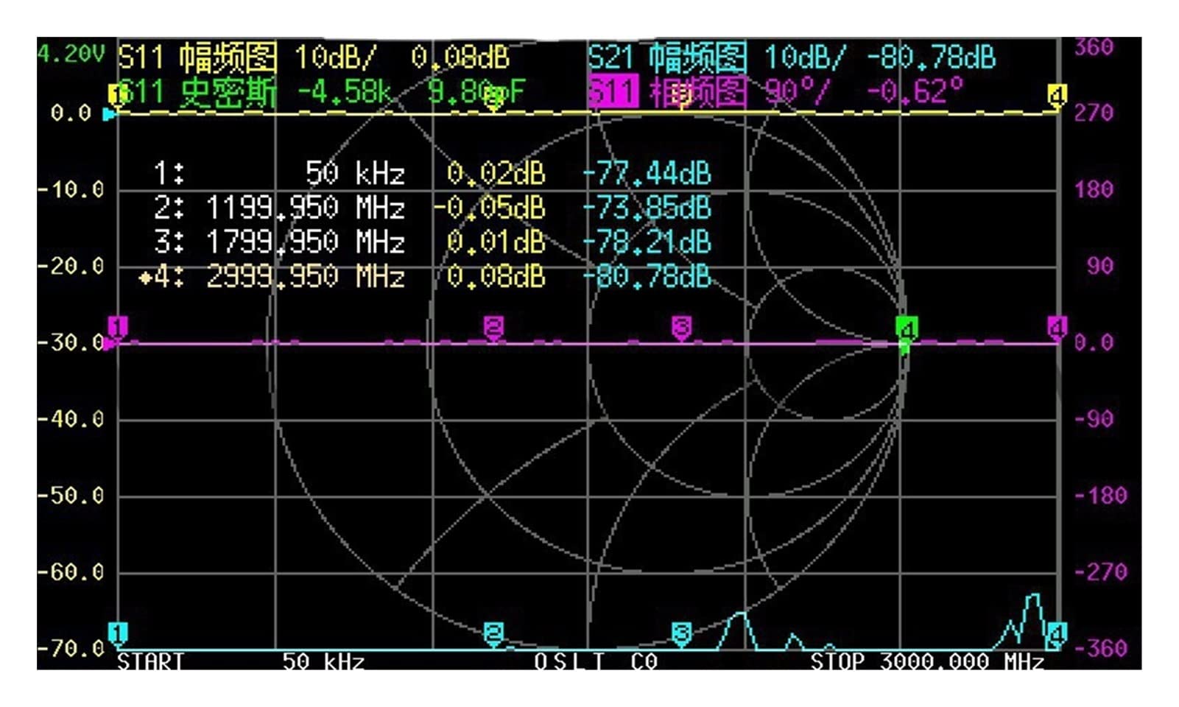The height and width of the screenshot is (707, 1179).
Task: Tap the 0.0 left axis label
Action: pyautogui.click(x=71, y=113)
